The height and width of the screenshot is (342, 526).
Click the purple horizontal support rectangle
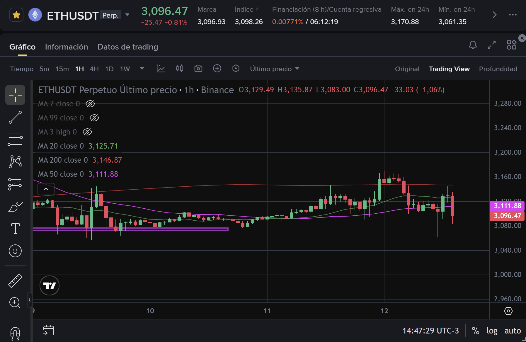131,229
